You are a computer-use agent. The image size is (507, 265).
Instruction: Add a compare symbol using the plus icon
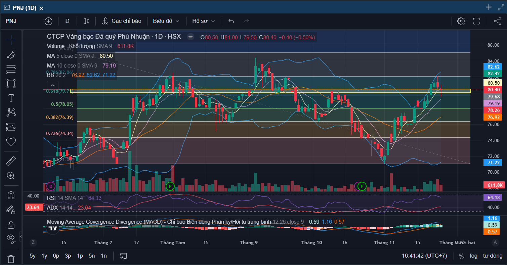tap(48, 21)
